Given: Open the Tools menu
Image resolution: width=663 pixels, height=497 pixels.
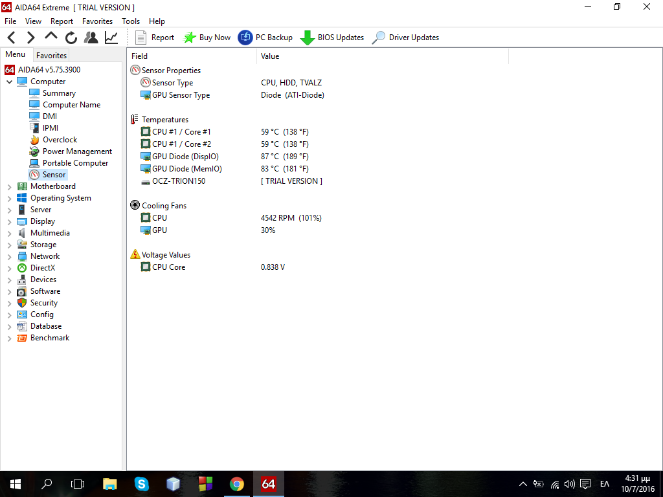Looking at the screenshot, I should (x=131, y=21).
